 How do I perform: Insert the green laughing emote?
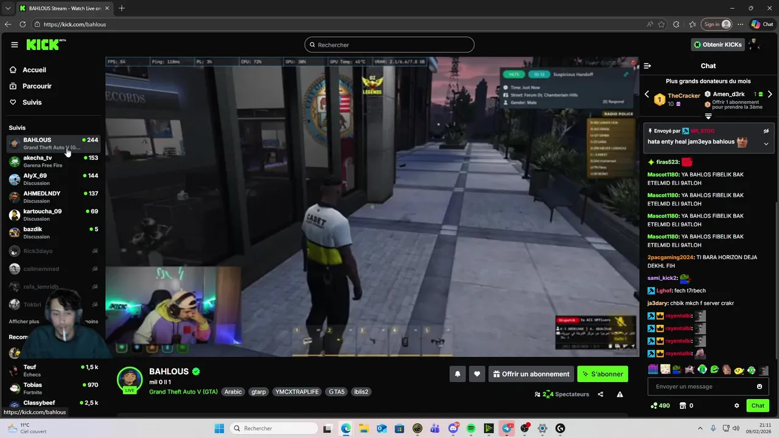click(x=714, y=369)
